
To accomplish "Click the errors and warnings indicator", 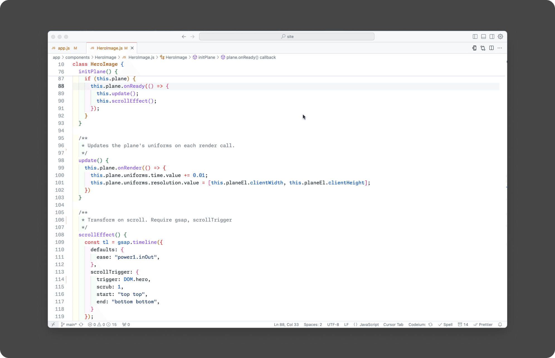I will 98,324.
